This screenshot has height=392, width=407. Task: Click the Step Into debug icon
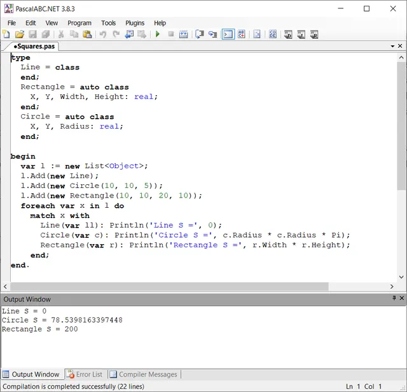coord(212,34)
